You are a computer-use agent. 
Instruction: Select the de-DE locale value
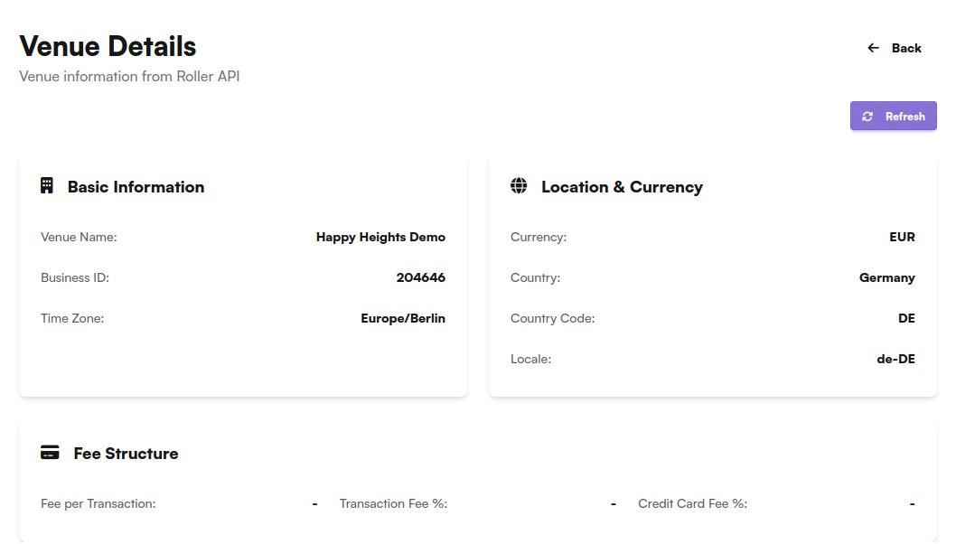(895, 359)
